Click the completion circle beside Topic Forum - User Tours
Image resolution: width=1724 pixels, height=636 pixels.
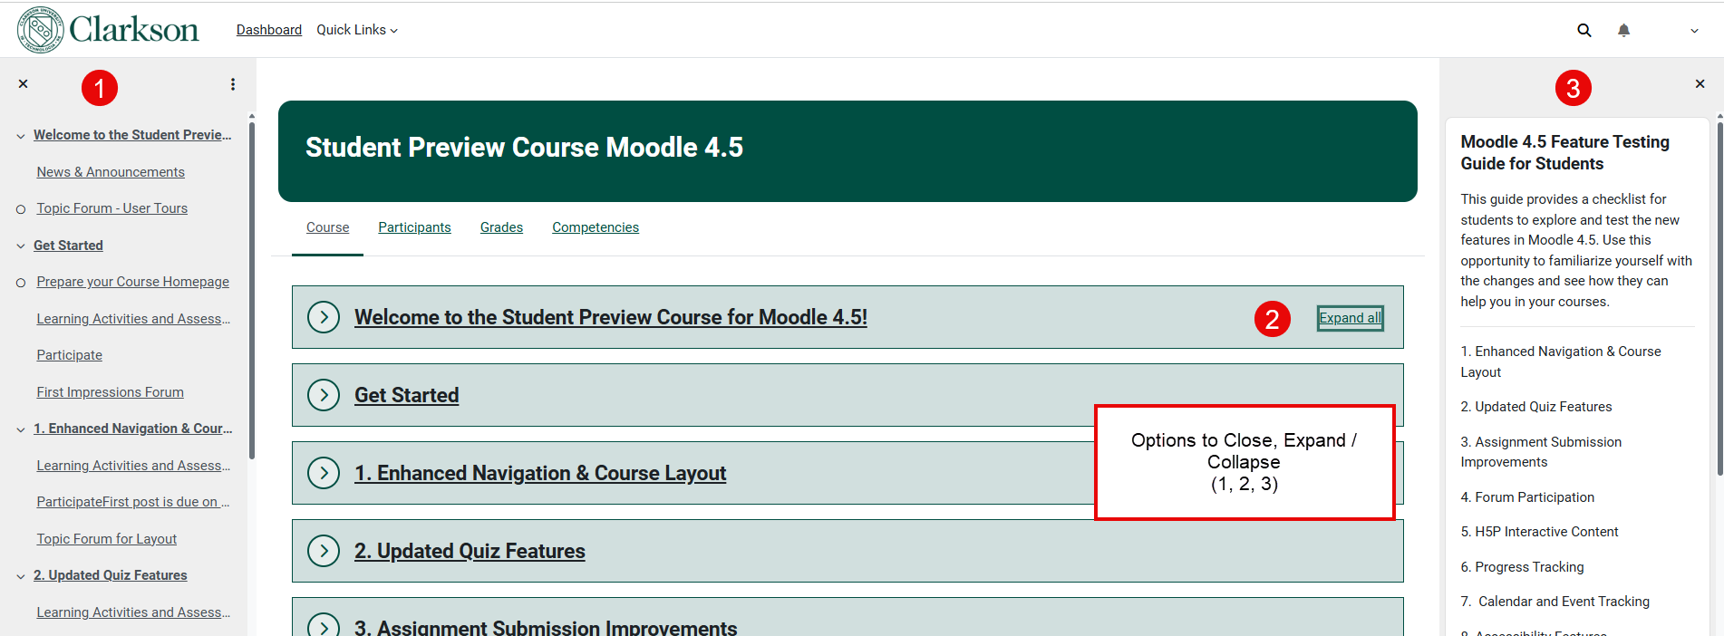[x=21, y=209]
